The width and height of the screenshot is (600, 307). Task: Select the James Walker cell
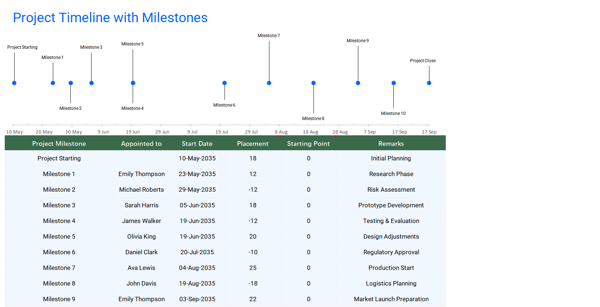coord(141,221)
